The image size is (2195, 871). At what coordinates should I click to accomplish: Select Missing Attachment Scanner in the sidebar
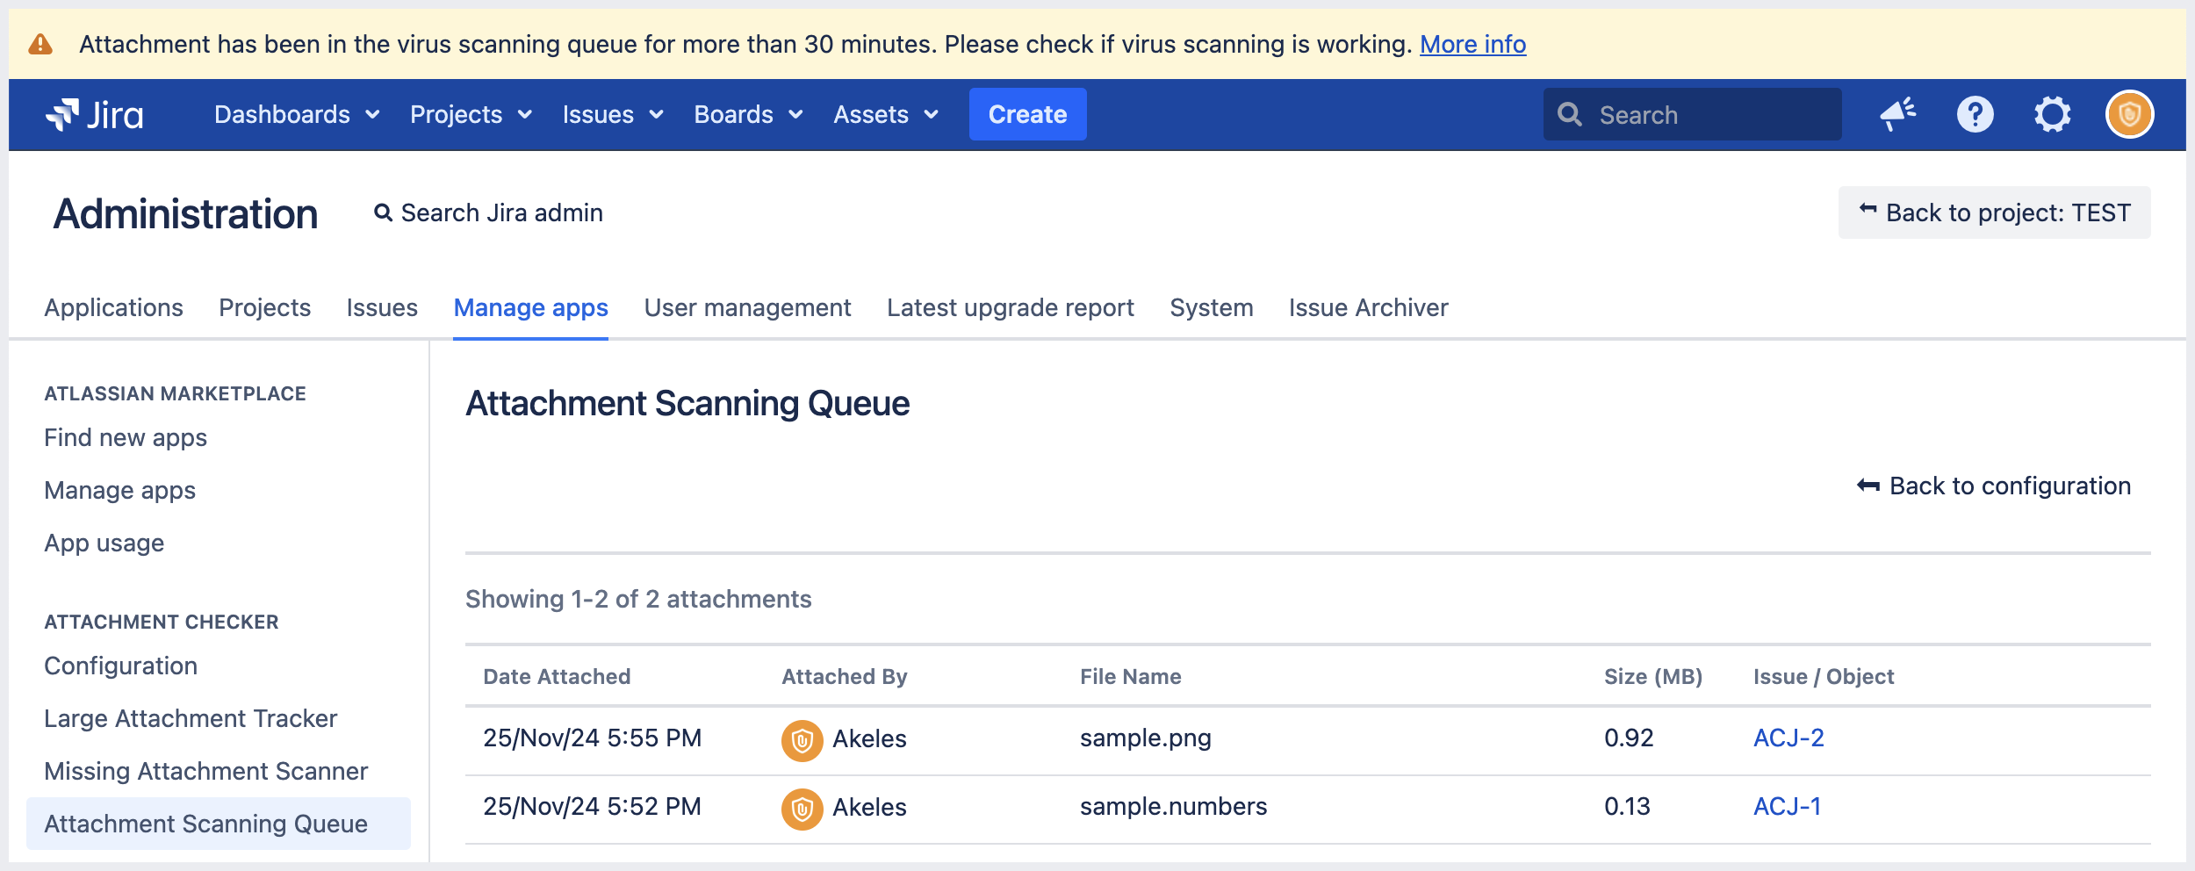[x=205, y=771]
